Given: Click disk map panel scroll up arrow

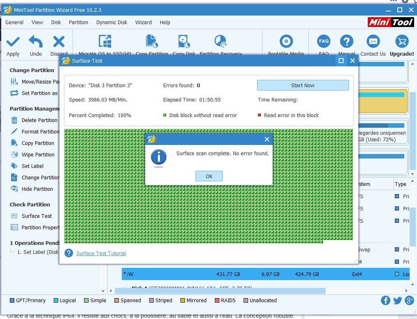Looking at the screenshot, I should point(412,64).
